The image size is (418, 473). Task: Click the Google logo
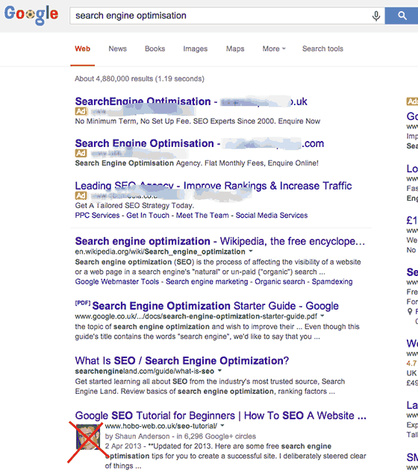click(x=31, y=15)
